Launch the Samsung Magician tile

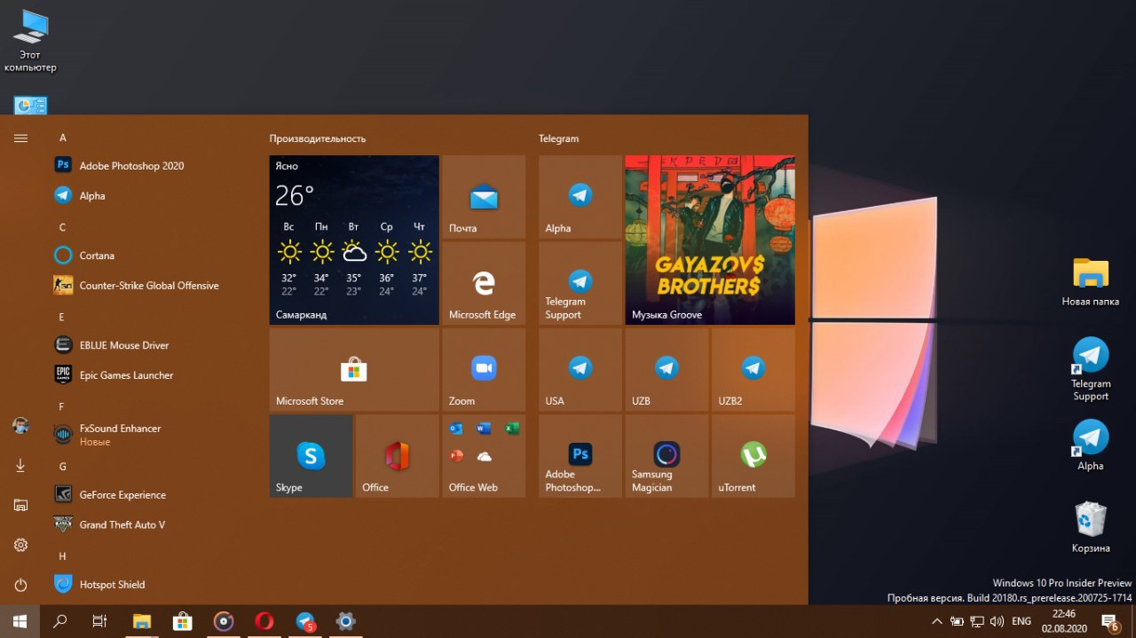667,456
